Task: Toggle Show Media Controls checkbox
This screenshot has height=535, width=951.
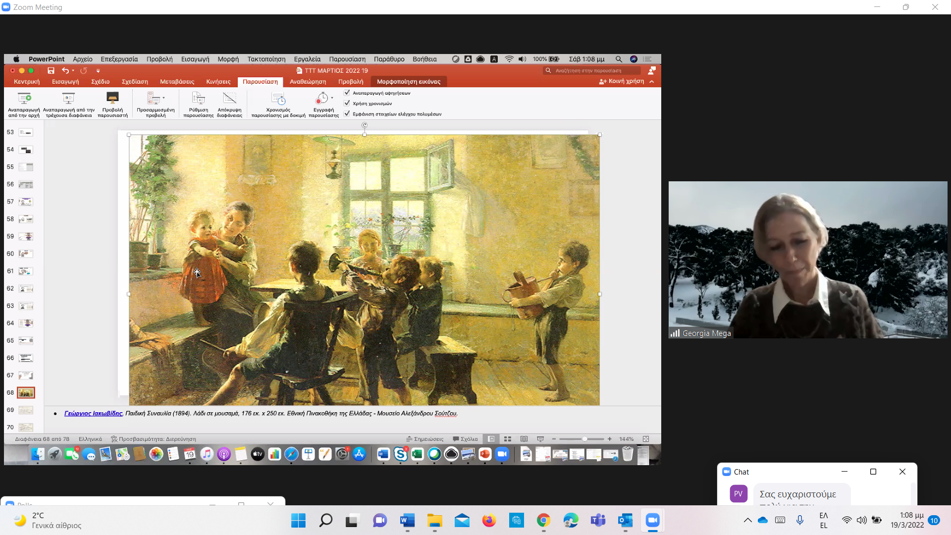Action: [347, 113]
